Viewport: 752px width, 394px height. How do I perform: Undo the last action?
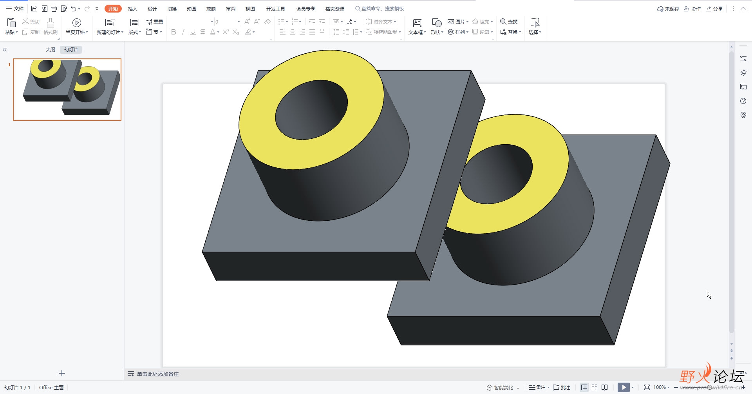click(x=74, y=9)
